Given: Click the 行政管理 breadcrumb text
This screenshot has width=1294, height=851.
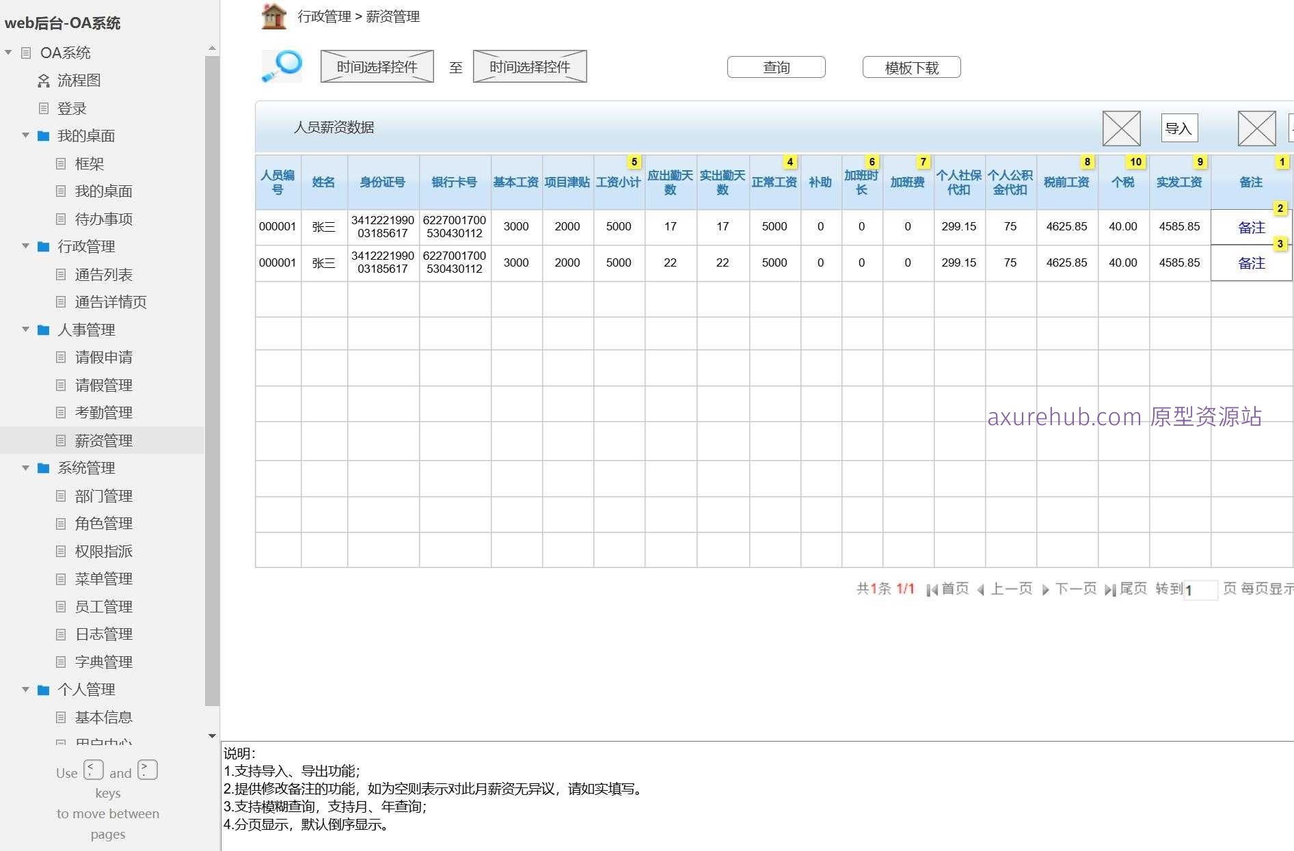Looking at the screenshot, I should pos(325,16).
